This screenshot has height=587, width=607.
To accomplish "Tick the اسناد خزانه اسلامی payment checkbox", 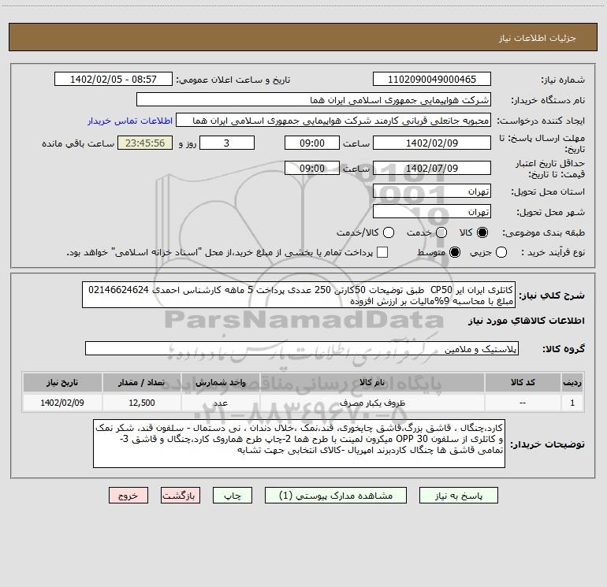I will 382,252.
